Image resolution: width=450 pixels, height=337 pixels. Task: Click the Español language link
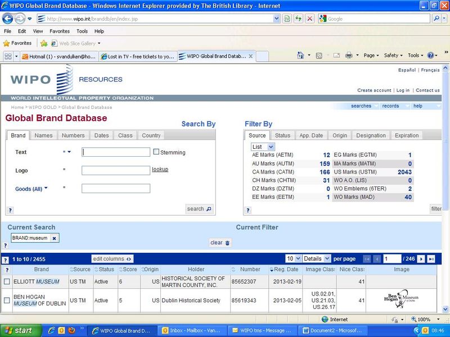[x=407, y=70]
